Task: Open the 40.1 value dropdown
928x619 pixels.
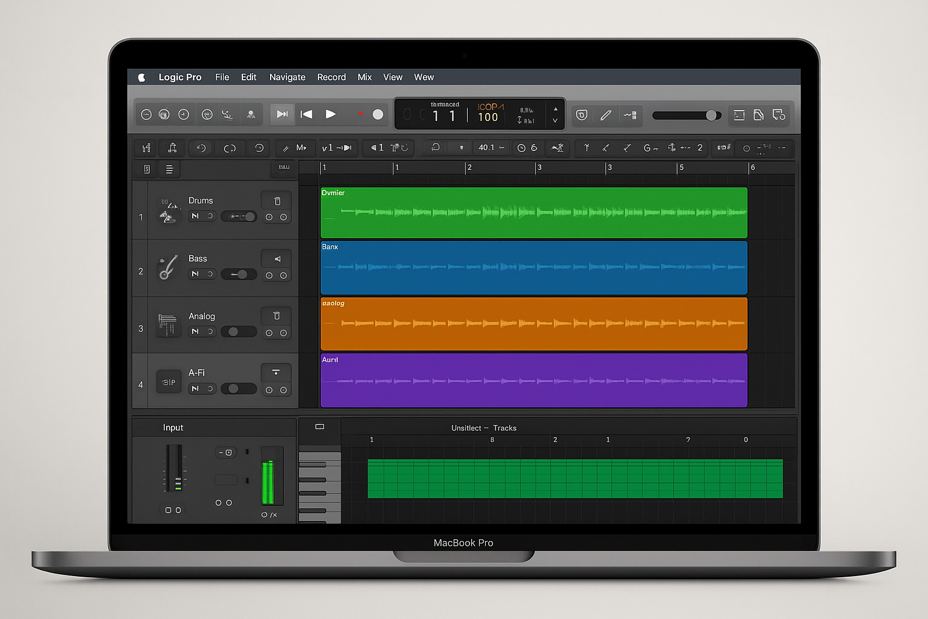Action: [x=491, y=147]
